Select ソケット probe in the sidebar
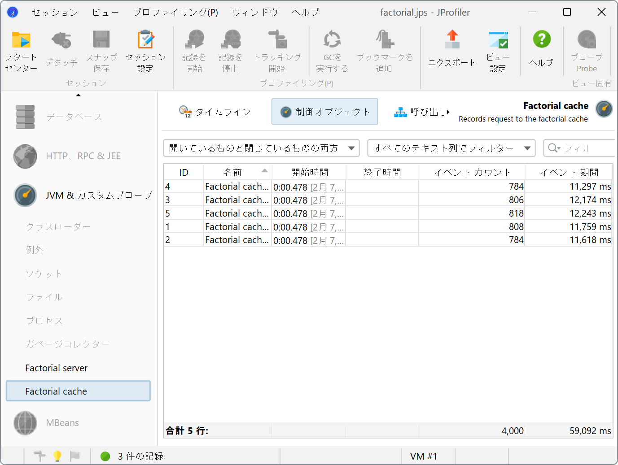 pyautogui.click(x=44, y=274)
